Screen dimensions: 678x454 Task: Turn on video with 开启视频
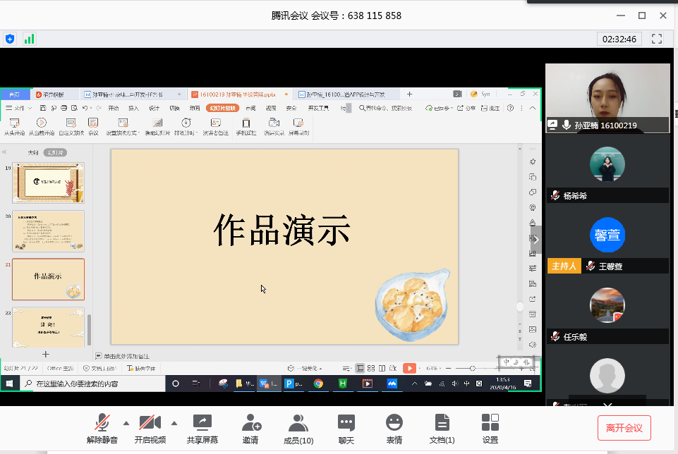coord(150,427)
